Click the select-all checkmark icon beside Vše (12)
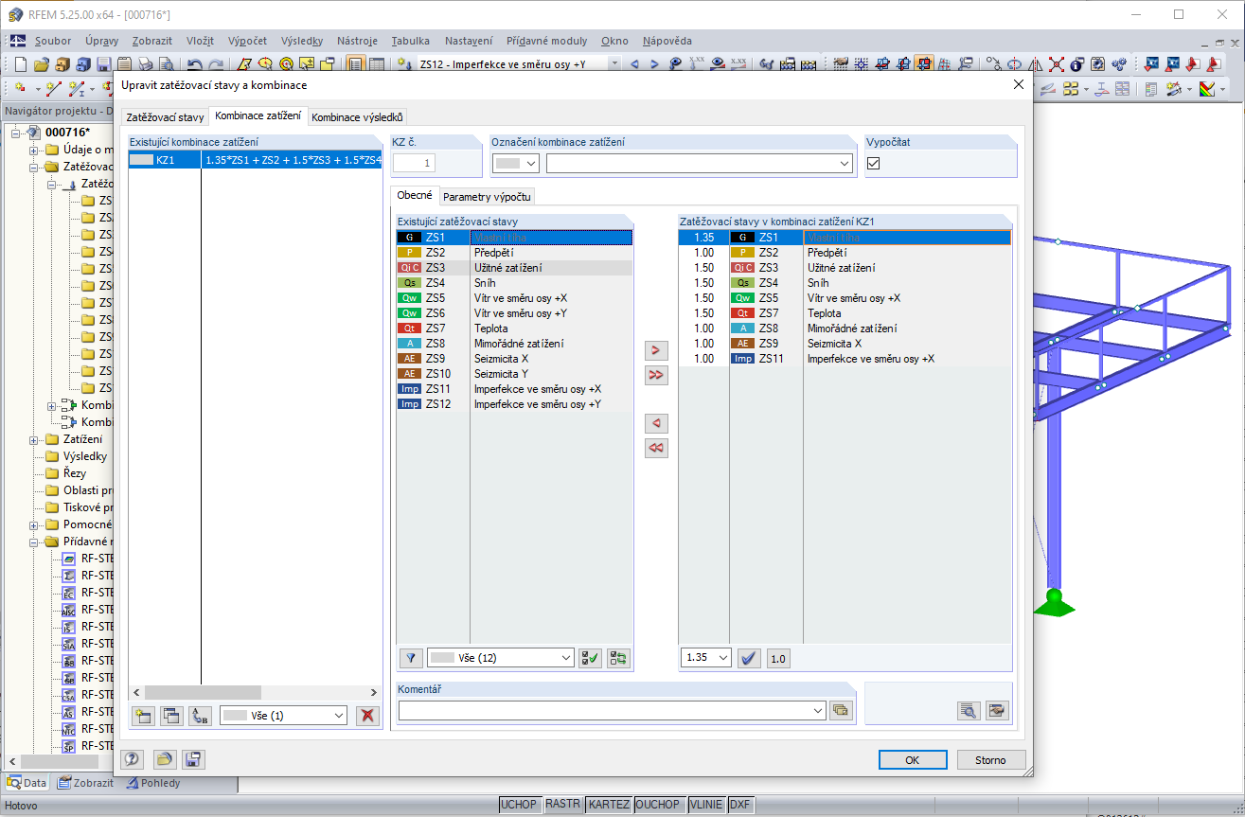 click(x=591, y=658)
